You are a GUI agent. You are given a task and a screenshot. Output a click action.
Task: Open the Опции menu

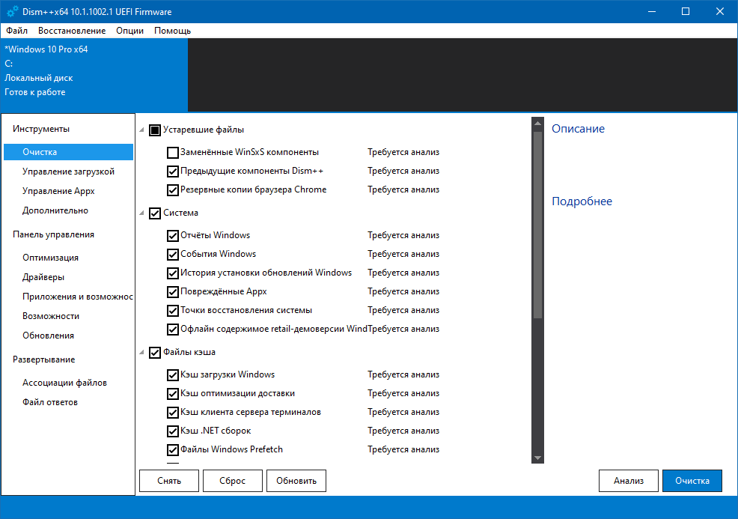pyautogui.click(x=129, y=31)
